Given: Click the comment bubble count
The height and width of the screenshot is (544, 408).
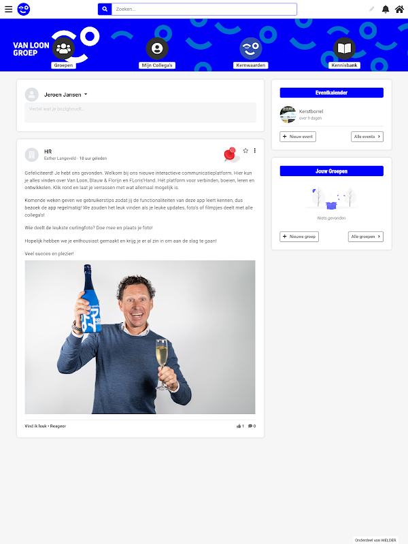Looking at the screenshot, I should pyautogui.click(x=252, y=426).
